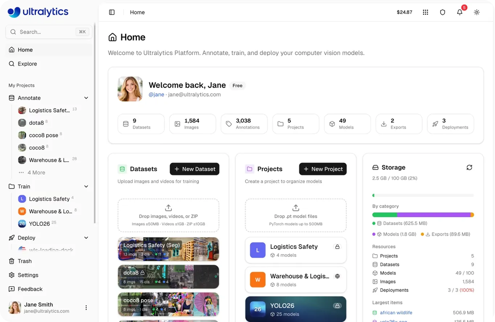Click the shield icon in header
Viewport: 495px width, 322px height.
pos(442,12)
